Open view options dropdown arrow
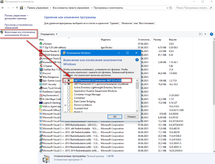This screenshot has height=164, width=215. [x=205, y=34]
